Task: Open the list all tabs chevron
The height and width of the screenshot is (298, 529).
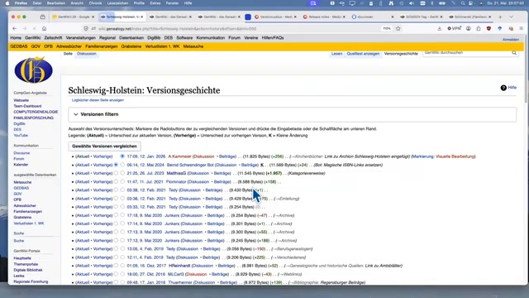Action: 512,17
